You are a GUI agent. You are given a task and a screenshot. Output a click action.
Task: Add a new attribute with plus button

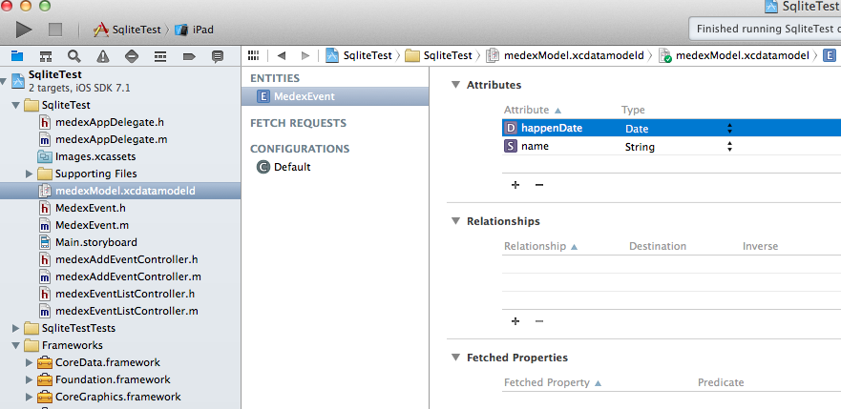(x=515, y=185)
